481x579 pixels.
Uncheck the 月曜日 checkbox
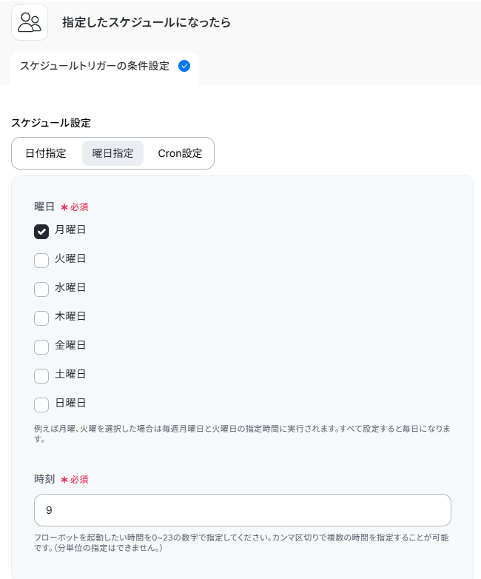[x=41, y=232]
